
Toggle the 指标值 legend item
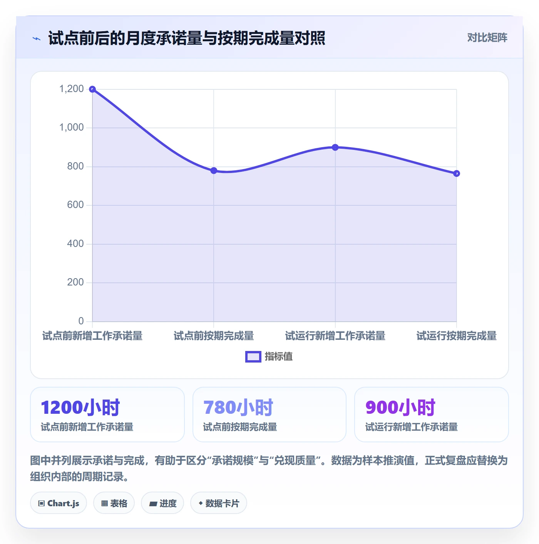click(x=269, y=357)
